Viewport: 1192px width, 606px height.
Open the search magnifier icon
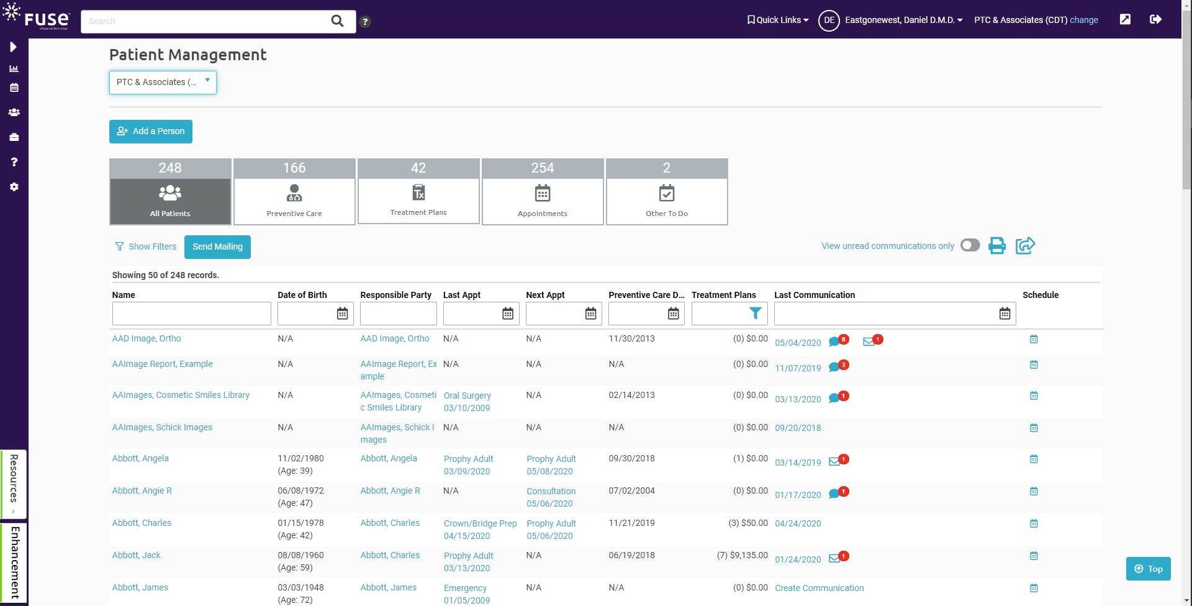point(338,20)
